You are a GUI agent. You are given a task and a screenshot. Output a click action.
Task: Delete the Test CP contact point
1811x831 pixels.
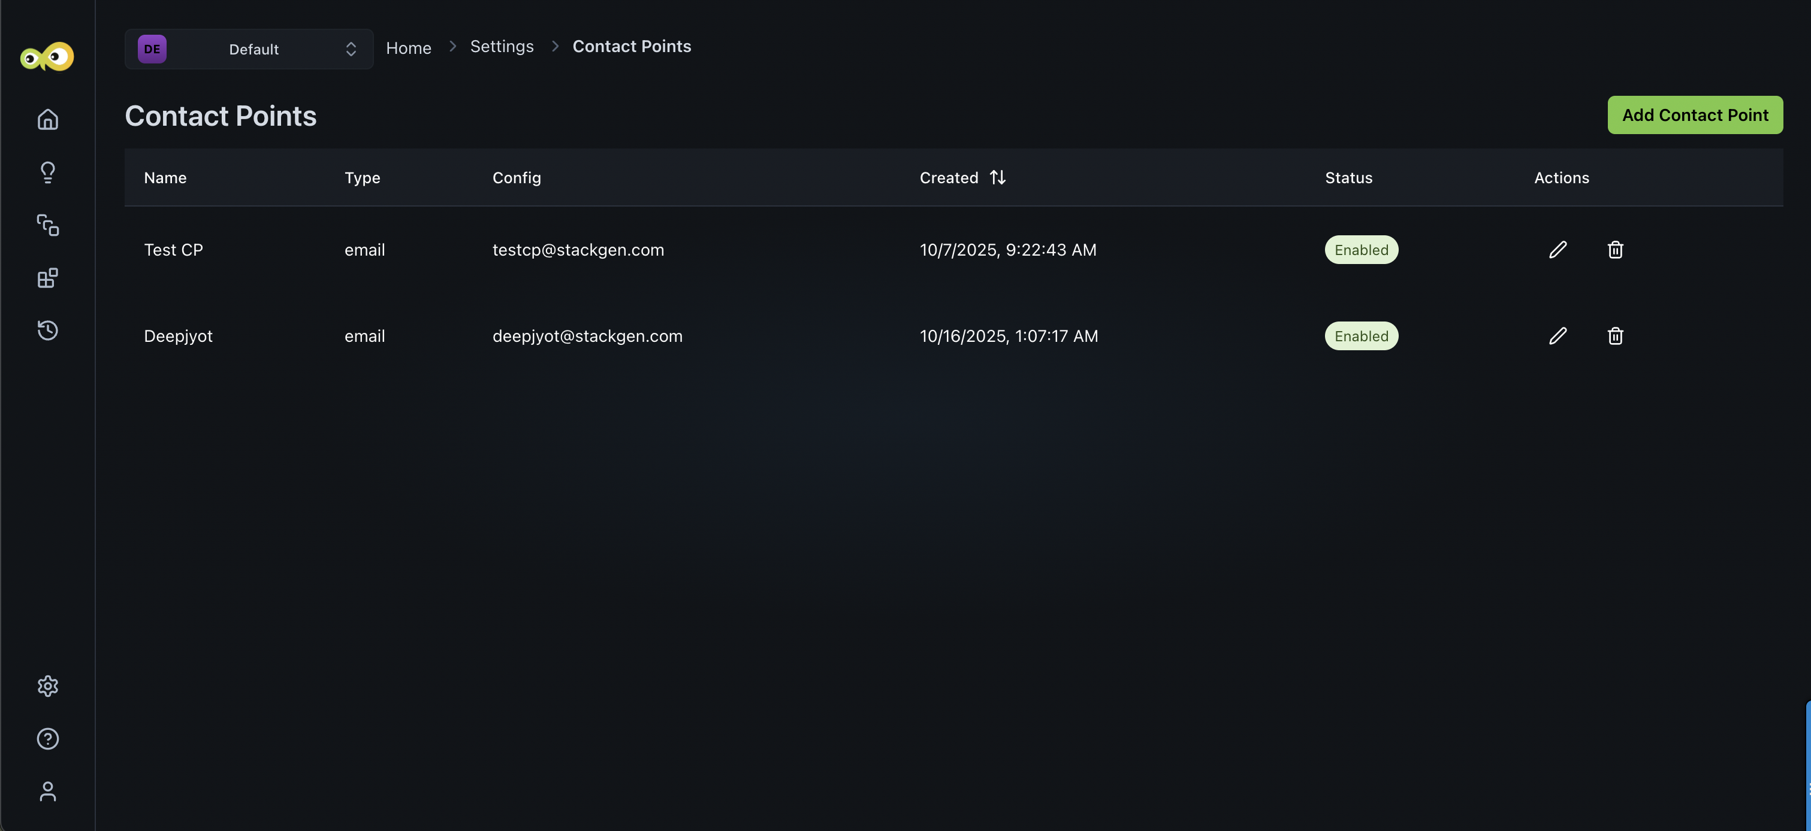[1615, 250]
